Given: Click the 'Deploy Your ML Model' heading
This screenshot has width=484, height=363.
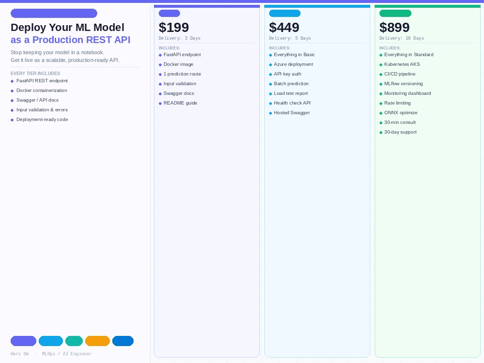Looking at the screenshot, I should pos(68,28).
